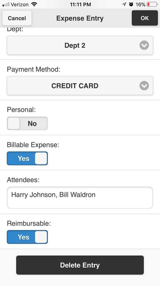This screenshot has width=160, height=286.
Task: Open the Dept dropdown chevron icon
Action: click(144, 45)
